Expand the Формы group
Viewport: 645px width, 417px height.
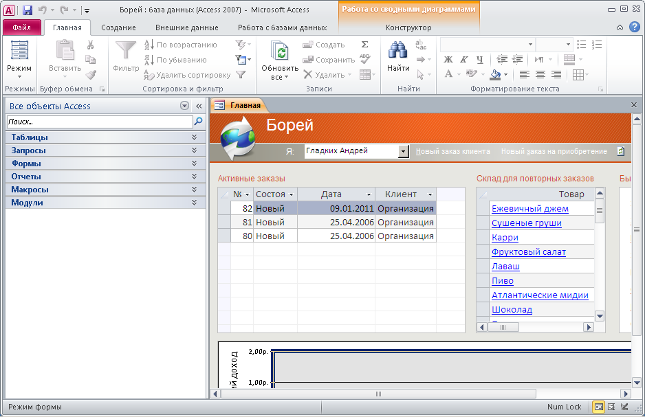click(x=105, y=164)
